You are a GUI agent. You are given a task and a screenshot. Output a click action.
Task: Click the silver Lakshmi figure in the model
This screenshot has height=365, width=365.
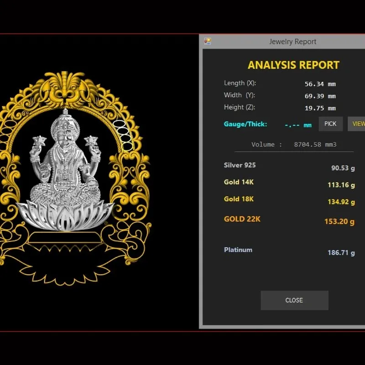65,158
